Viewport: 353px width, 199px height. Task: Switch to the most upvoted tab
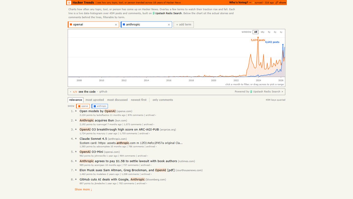pyautogui.click(x=95, y=100)
